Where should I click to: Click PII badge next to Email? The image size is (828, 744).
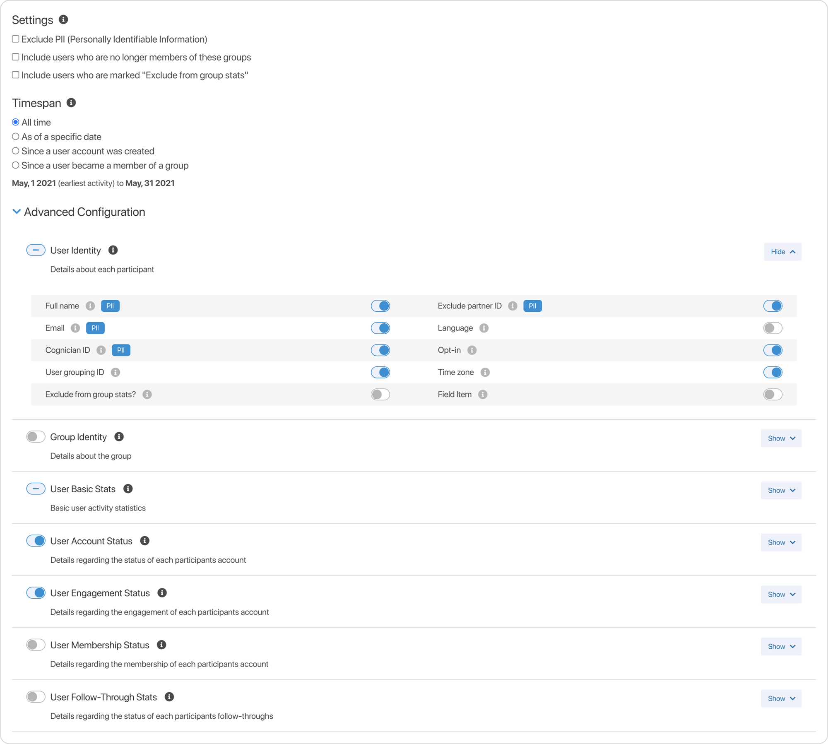(95, 328)
